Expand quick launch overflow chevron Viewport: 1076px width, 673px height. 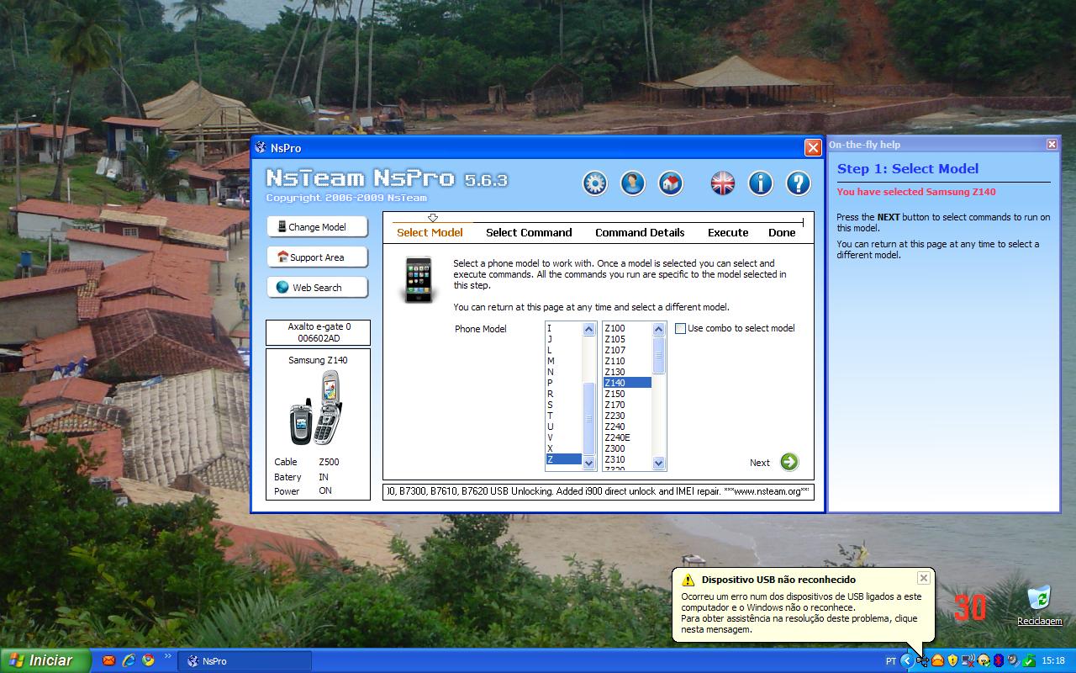tap(167, 657)
